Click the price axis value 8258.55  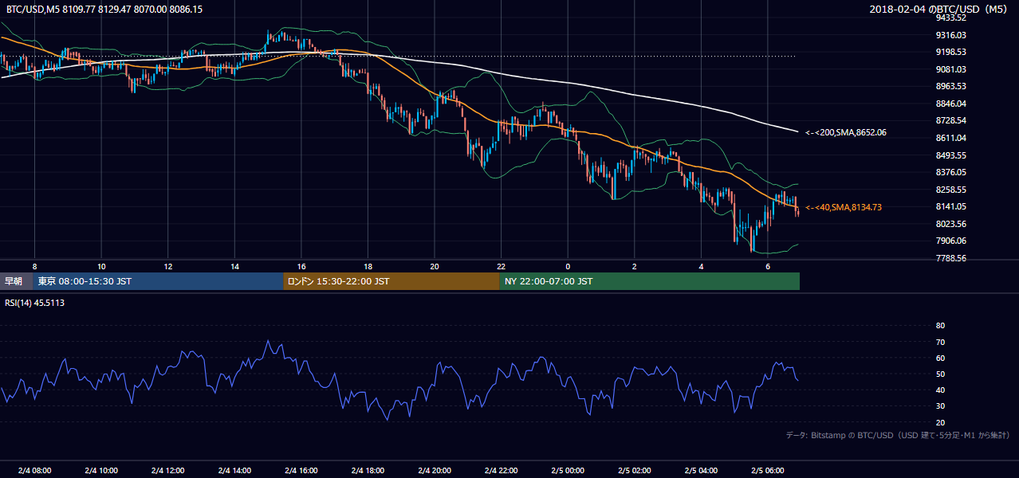click(951, 190)
